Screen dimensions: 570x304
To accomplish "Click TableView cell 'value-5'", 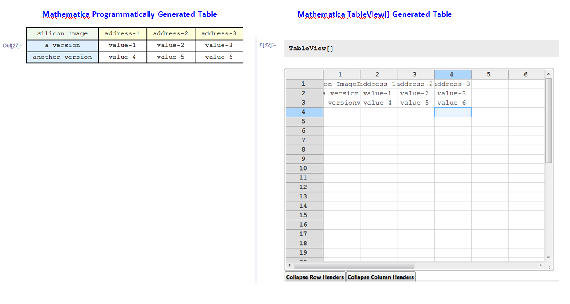I will (x=416, y=103).
